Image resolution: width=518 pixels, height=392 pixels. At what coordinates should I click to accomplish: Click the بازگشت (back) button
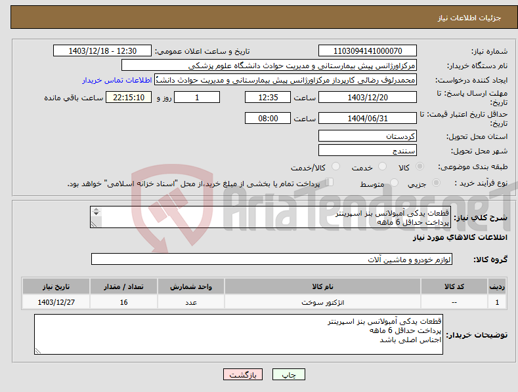pyautogui.click(x=243, y=374)
